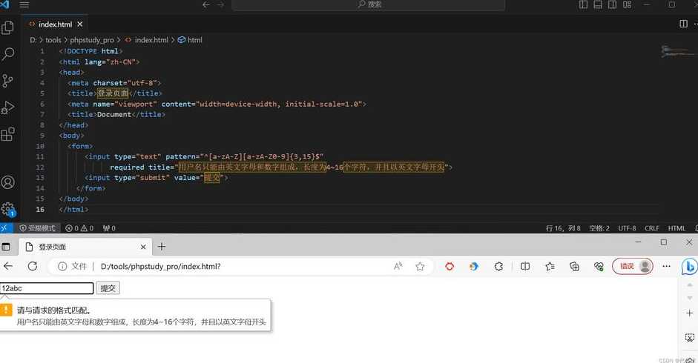Open the Accounts menu in the activity bar

pyautogui.click(x=8, y=182)
